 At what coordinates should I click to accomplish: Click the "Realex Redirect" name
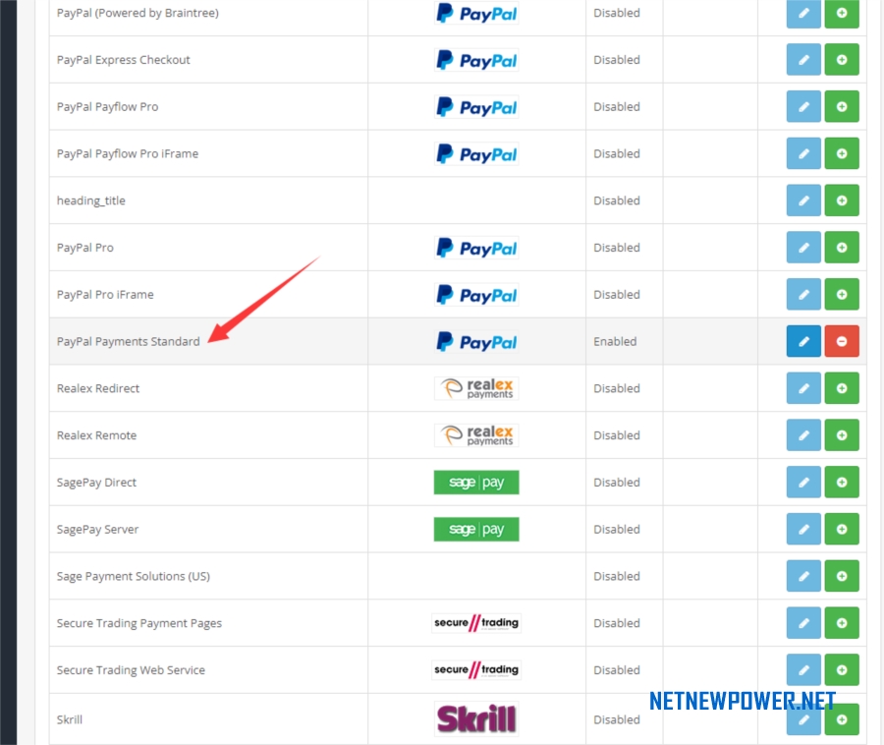pos(97,388)
